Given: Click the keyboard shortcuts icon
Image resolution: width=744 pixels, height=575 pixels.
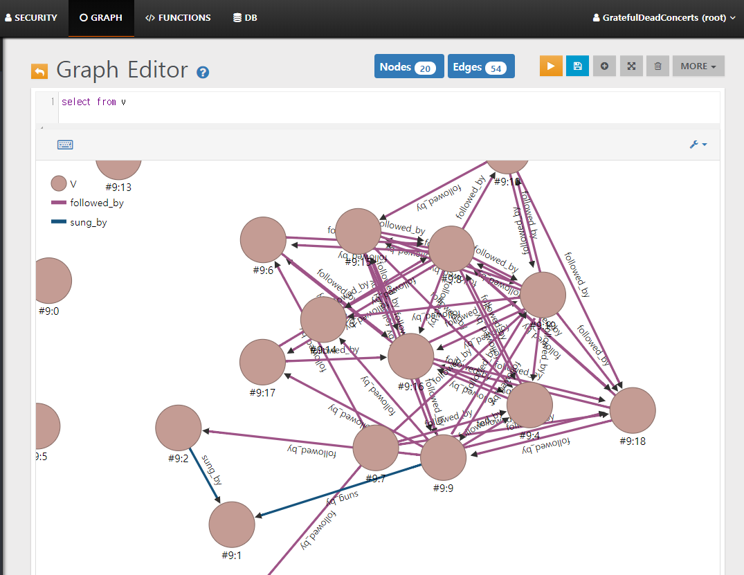Looking at the screenshot, I should (x=65, y=145).
